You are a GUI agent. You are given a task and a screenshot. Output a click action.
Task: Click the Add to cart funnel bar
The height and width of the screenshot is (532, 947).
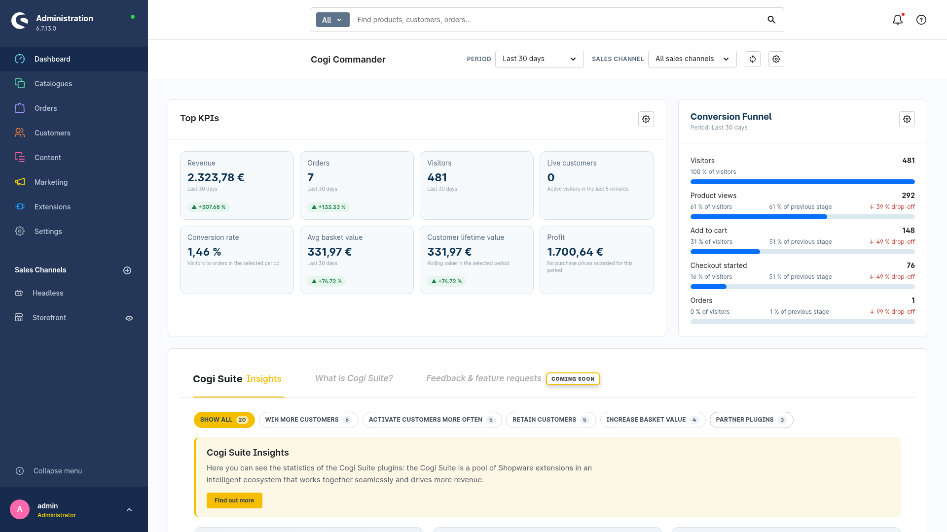point(802,252)
